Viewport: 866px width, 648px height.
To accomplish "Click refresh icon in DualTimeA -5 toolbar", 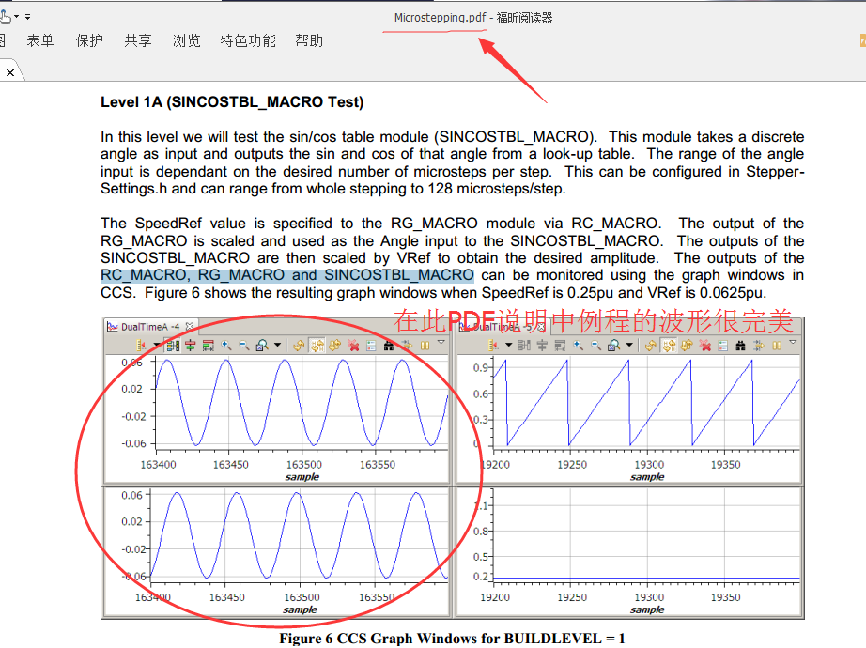I will point(651,346).
